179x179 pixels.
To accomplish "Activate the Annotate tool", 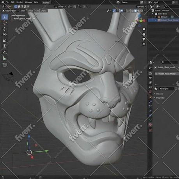I will (5, 53).
